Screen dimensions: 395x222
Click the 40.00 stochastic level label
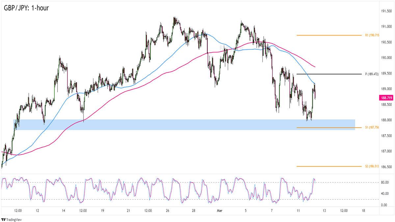pos(384,193)
